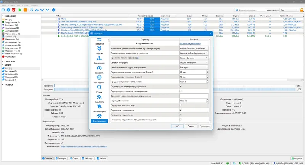
Task: Open the Приоритет памяти процесса dropdown
Action: pos(194,58)
